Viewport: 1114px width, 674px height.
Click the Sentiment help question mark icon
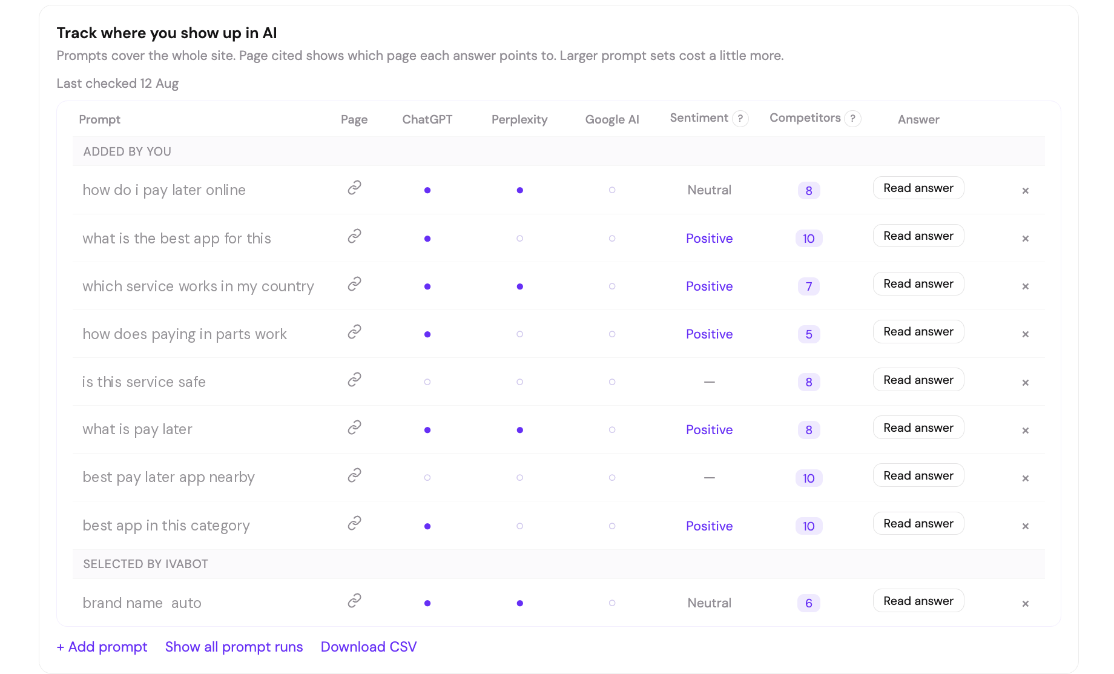tap(740, 119)
